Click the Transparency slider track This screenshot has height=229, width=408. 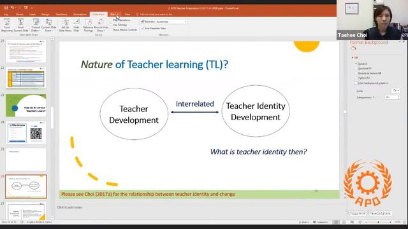coord(379,97)
